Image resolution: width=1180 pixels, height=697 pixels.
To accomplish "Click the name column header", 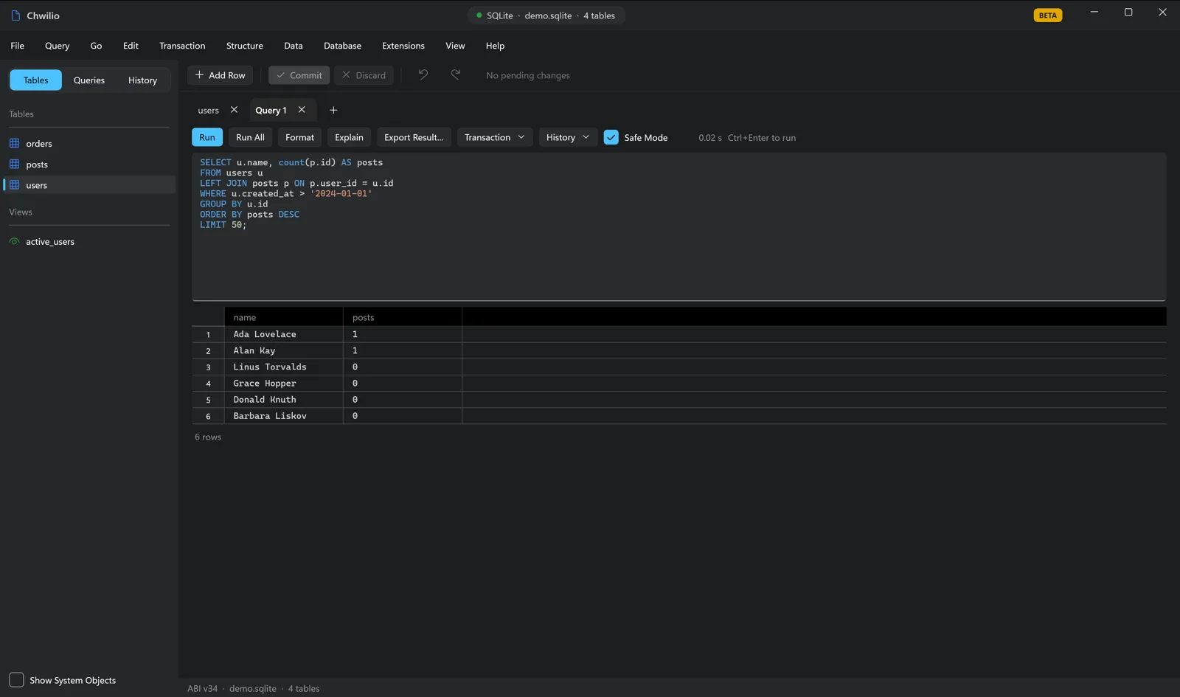I will click(x=284, y=317).
